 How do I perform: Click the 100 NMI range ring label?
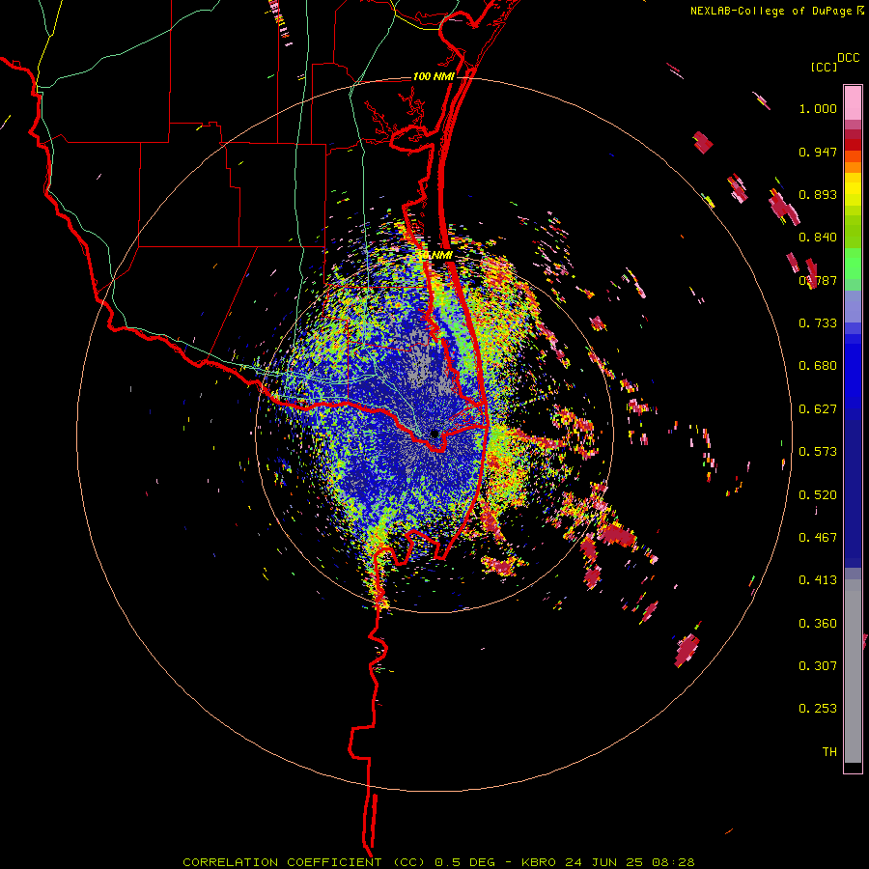coord(434,76)
